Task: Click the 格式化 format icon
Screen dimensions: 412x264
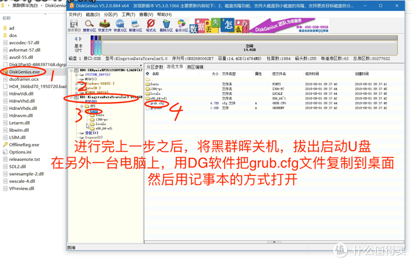Action: [151, 26]
